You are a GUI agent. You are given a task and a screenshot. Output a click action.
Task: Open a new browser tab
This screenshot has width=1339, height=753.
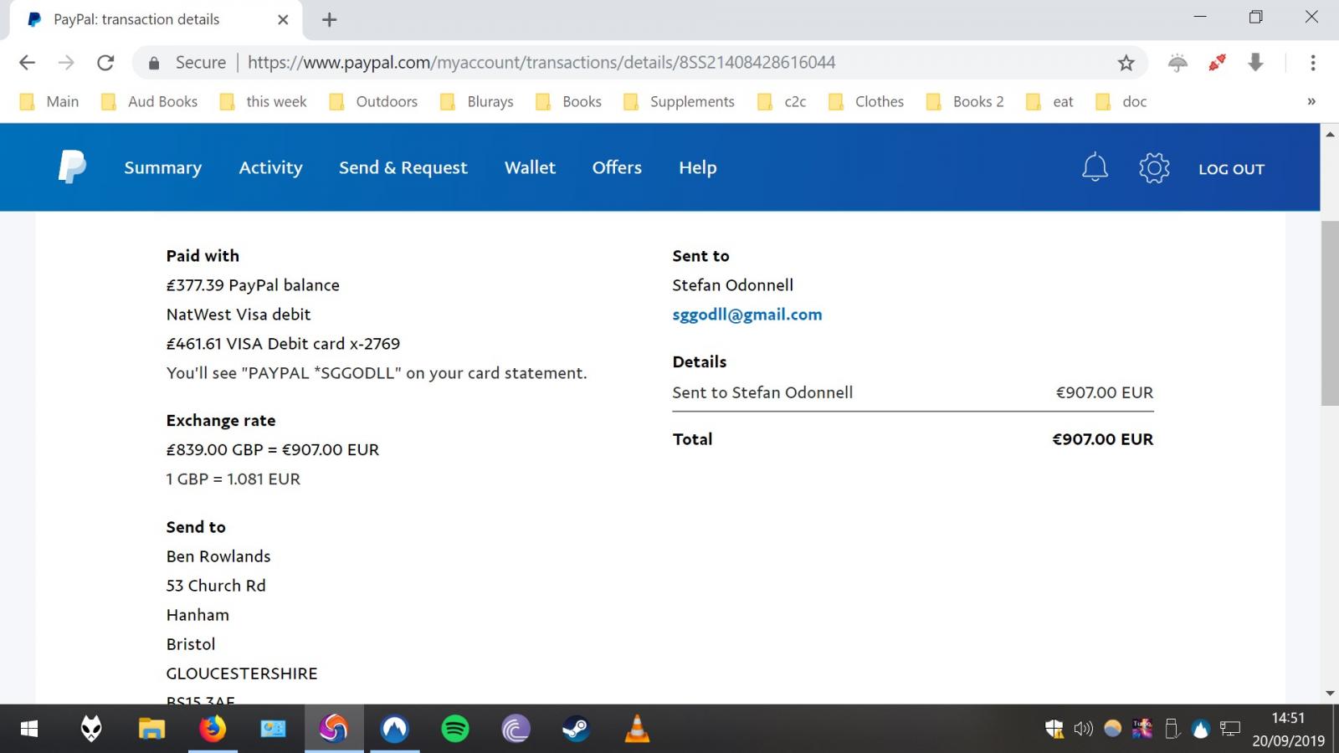pyautogui.click(x=330, y=19)
